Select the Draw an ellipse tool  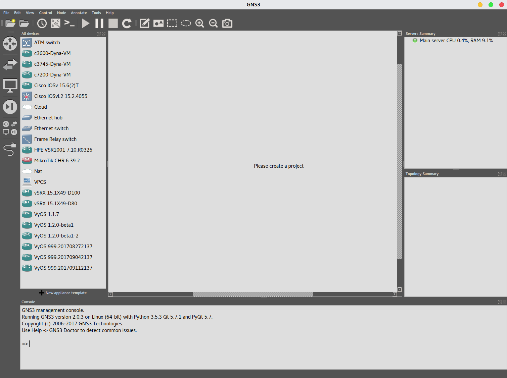point(186,23)
